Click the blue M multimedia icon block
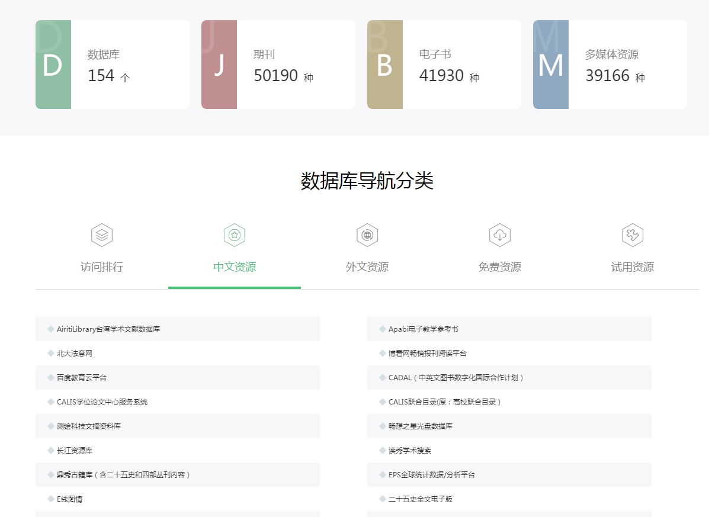Viewport: 709px width, 517px height. click(551, 65)
